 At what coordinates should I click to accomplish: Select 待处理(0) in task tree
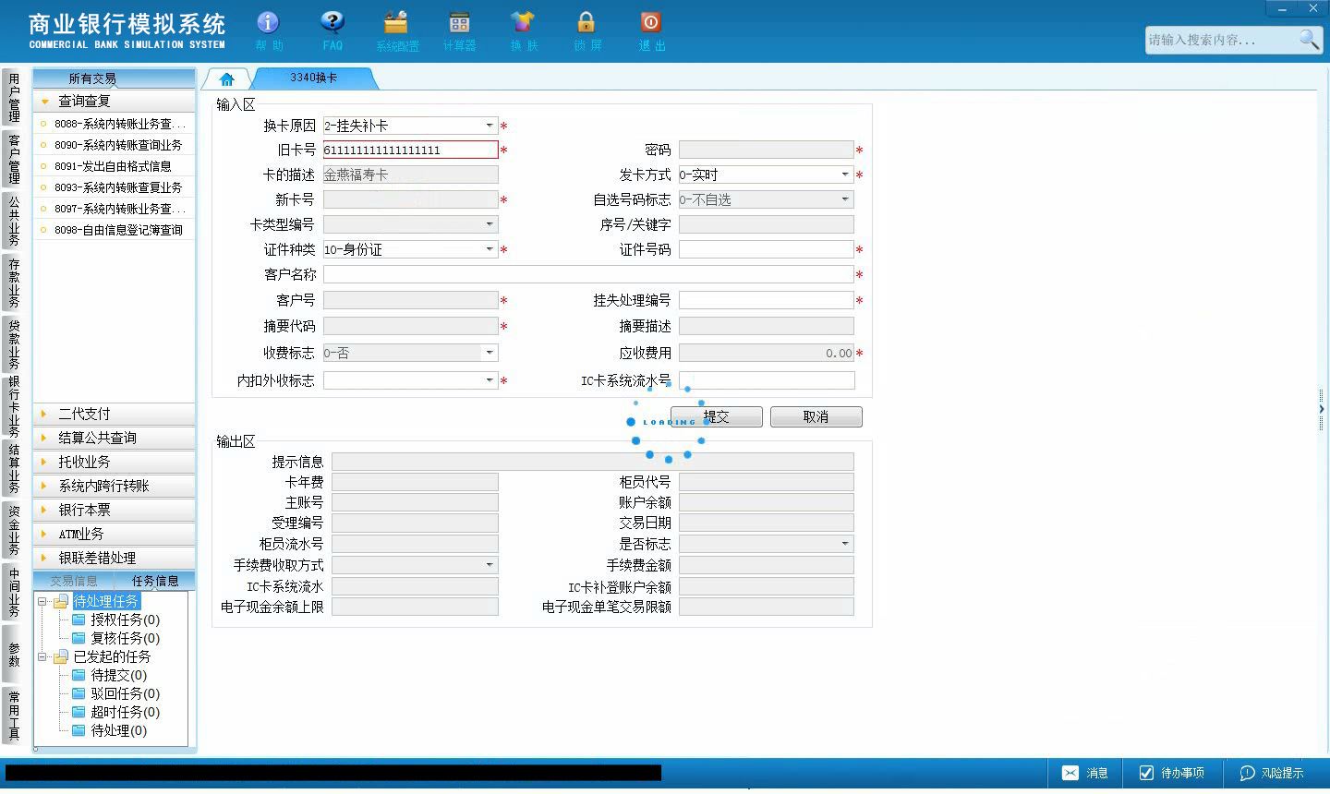coord(118,730)
